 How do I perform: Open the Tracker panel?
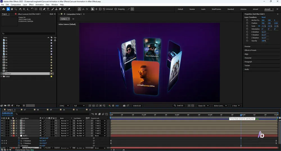(247, 66)
